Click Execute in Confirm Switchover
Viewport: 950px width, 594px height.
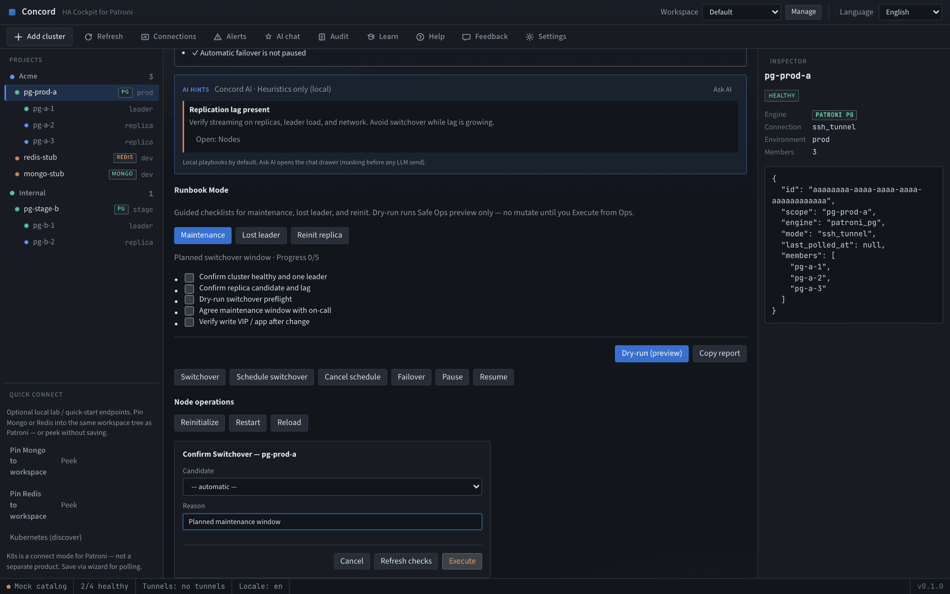[x=462, y=561]
